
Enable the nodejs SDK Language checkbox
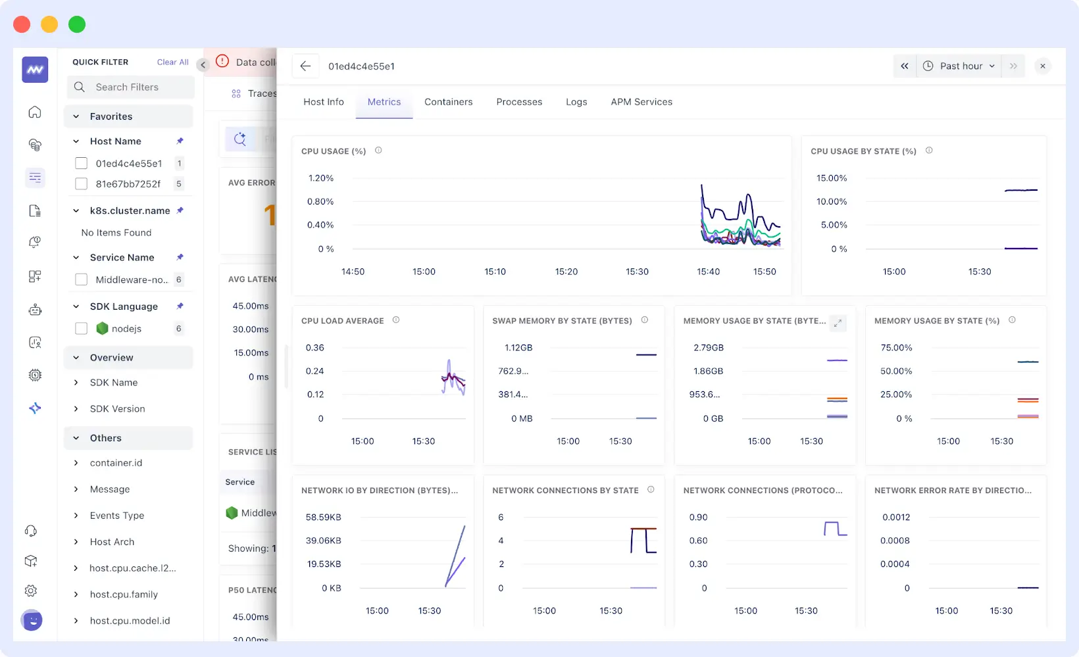click(x=81, y=328)
